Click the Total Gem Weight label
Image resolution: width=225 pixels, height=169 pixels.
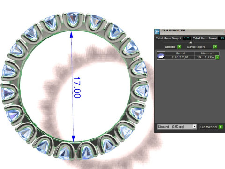pyautogui.click(x=168, y=38)
